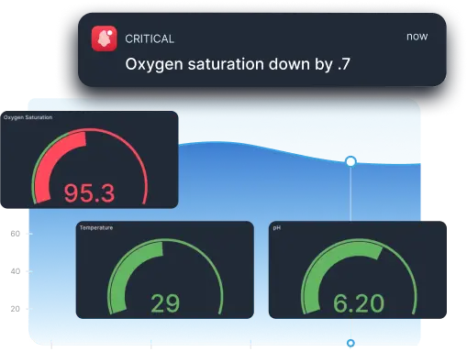Viewport: 467px width, 351px height.
Task: Select the Oxygen Saturation gauge card
Action: click(x=89, y=159)
